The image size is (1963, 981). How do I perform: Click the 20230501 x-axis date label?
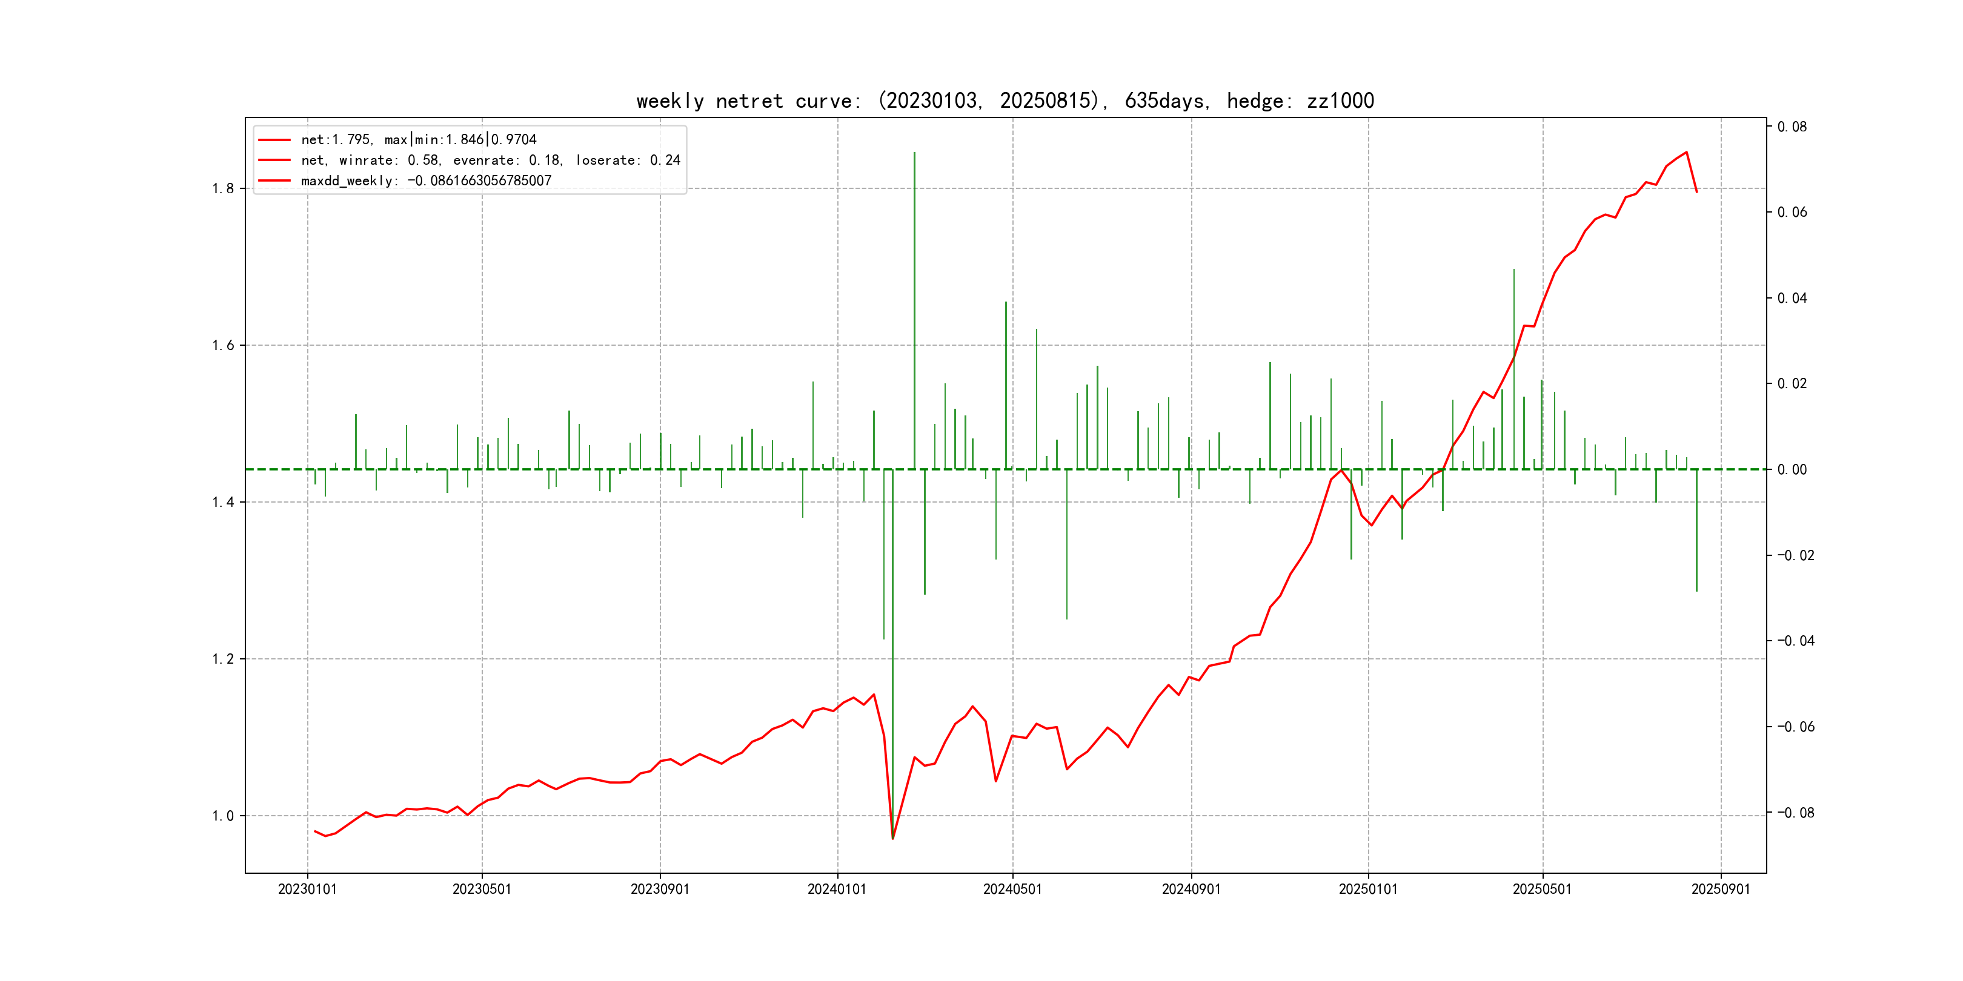(x=482, y=889)
